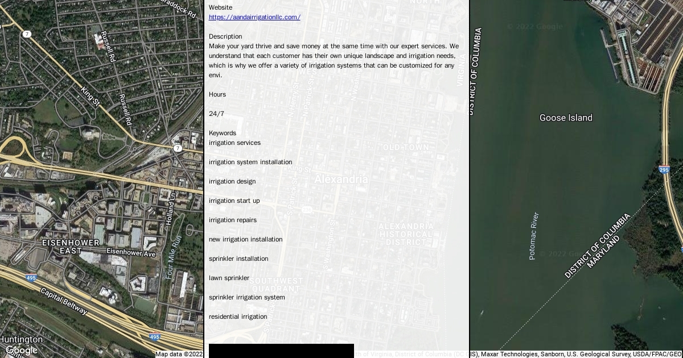Click the 24/7 hours text
The image size is (683, 358).
[x=216, y=114]
